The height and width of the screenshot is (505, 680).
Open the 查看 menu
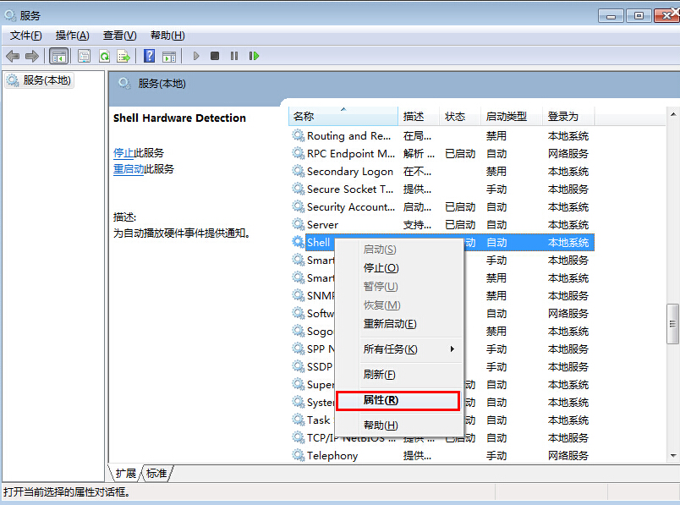(x=118, y=36)
